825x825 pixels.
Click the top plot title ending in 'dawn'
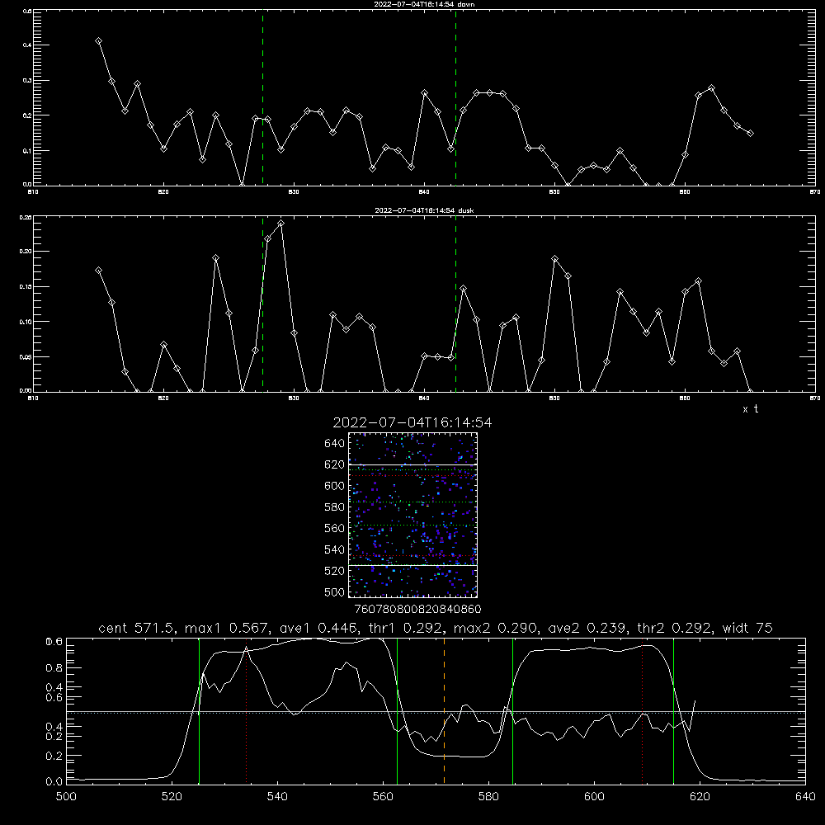click(424, 4)
